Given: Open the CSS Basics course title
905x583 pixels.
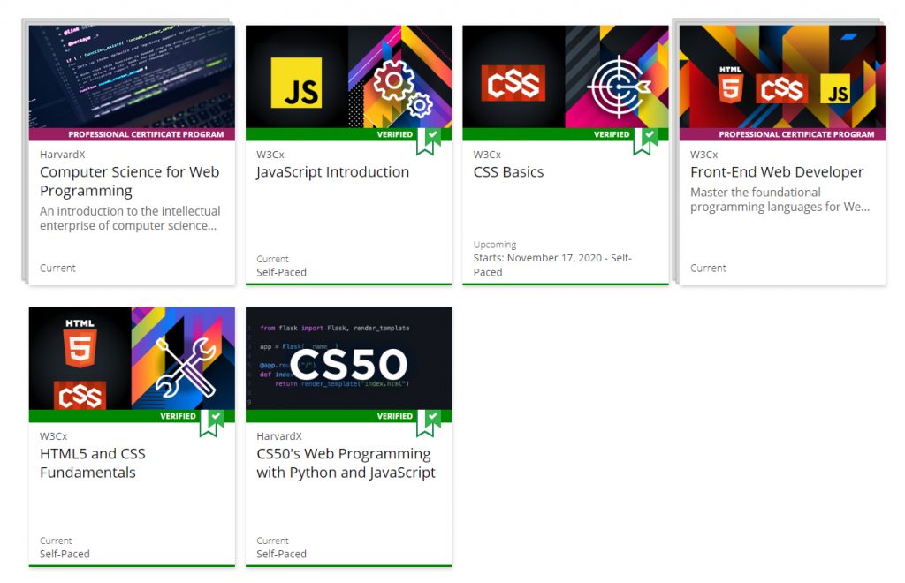Looking at the screenshot, I should point(508,172).
